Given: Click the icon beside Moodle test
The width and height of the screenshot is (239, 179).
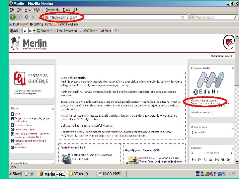Looking at the screenshot, I should point(12,147).
